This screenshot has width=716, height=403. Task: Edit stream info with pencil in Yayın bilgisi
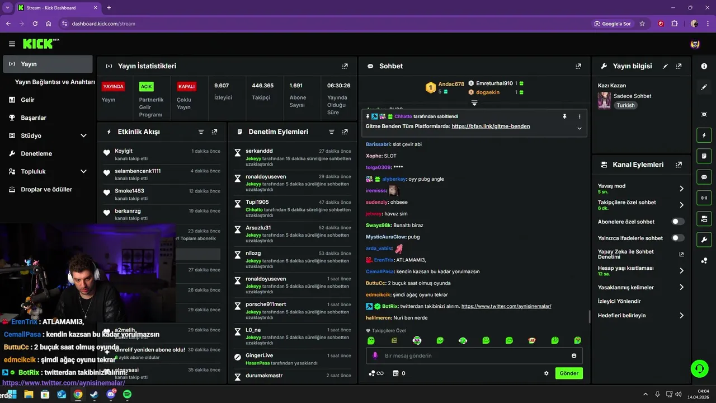click(x=665, y=66)
